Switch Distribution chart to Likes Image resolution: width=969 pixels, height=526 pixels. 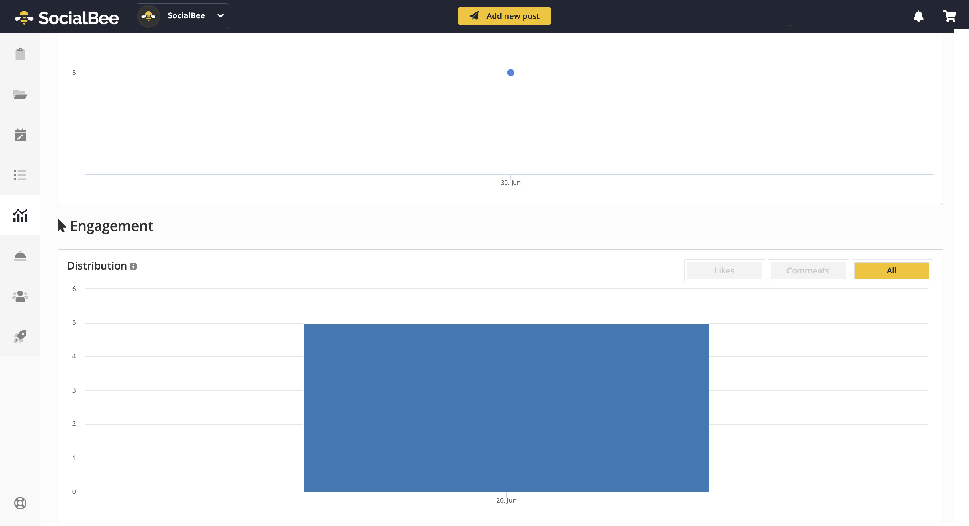point(724,271)
